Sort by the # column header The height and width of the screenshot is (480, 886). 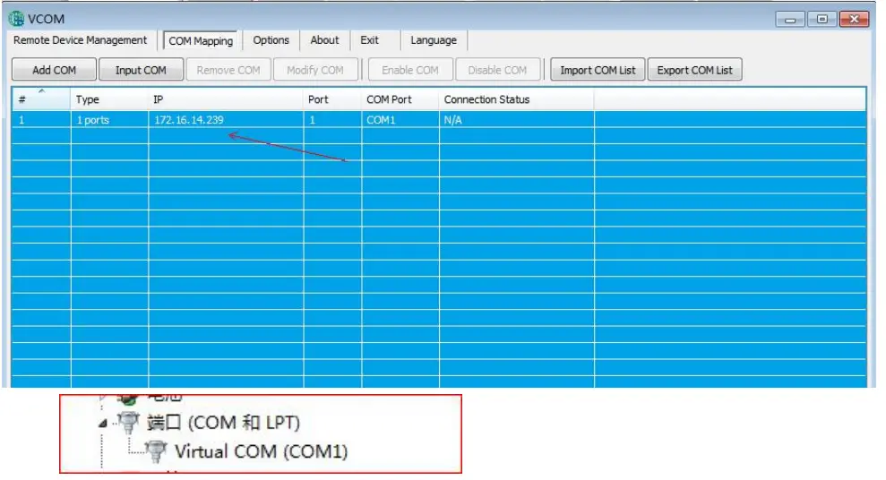pos(41,99)
